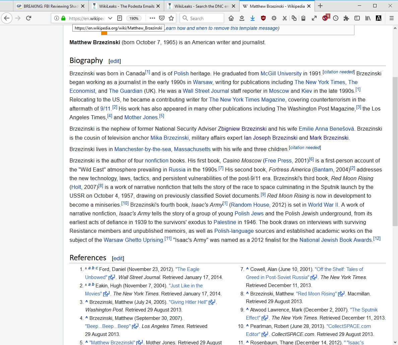Open the Add-ons puzzle piece
398x345 pixels.
[x=346, y=18]
